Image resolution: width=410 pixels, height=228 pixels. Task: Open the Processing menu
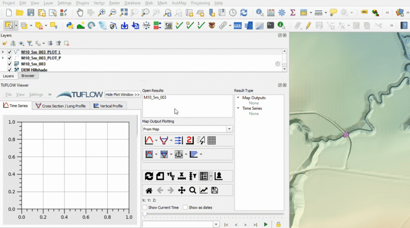click(200, 3)
